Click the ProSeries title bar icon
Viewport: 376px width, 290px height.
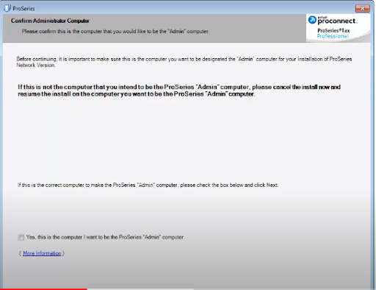(7, 8)
